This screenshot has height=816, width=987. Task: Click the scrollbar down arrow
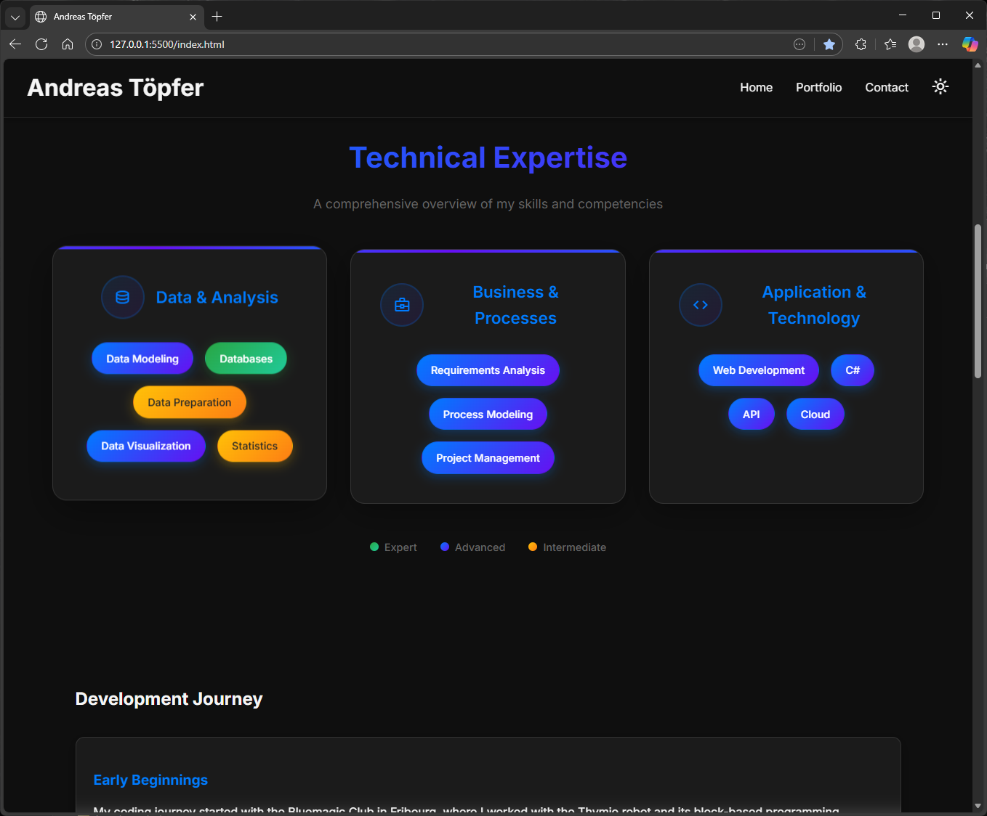(978, 806)
